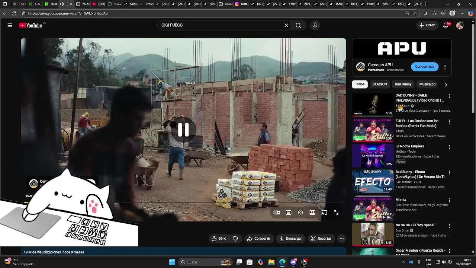The width and height of the screenshot is (476, 268).
Task: Open ZULLY Las Bonitas con las Bonitas
Action: click(x=417, y=123)
